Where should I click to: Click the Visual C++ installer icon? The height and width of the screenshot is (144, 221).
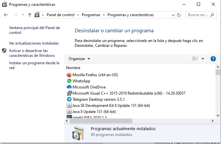tap(69, 93)
